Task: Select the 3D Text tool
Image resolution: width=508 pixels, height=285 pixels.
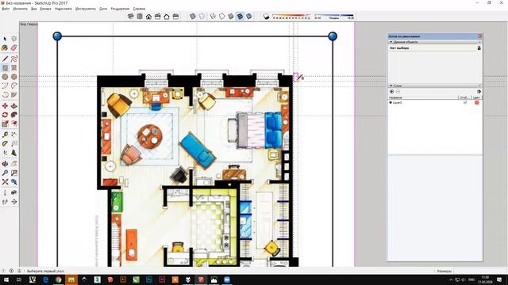Action: 14,153
